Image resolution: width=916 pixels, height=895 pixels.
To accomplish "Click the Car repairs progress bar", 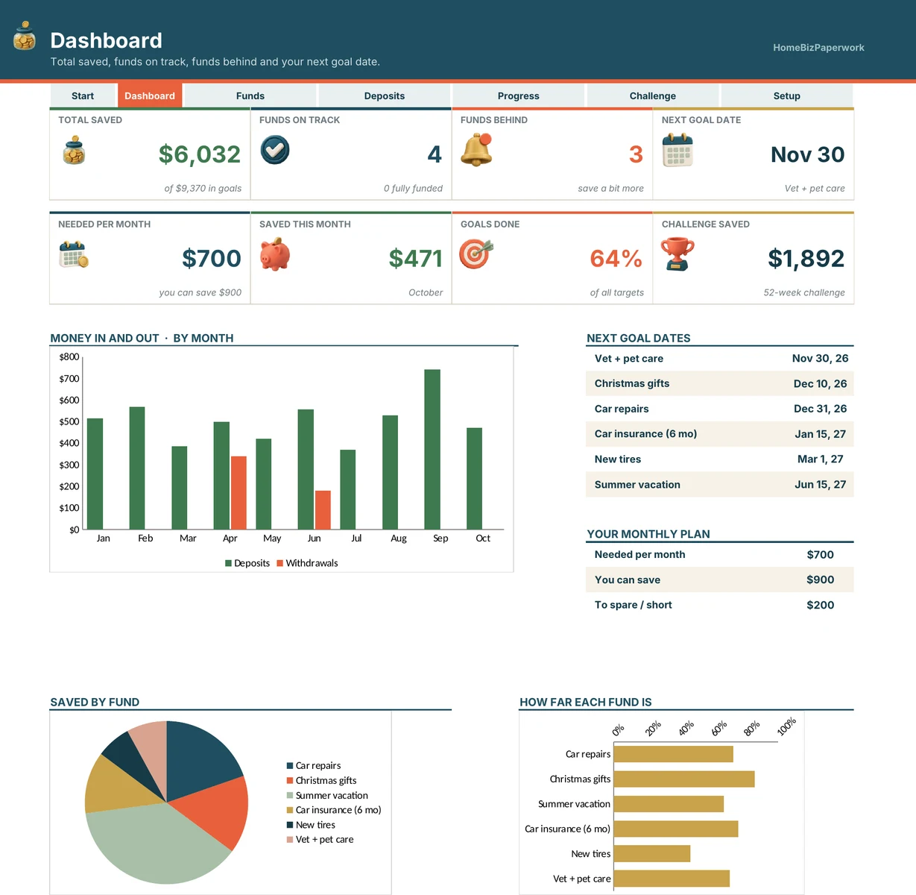I will 674,754.
